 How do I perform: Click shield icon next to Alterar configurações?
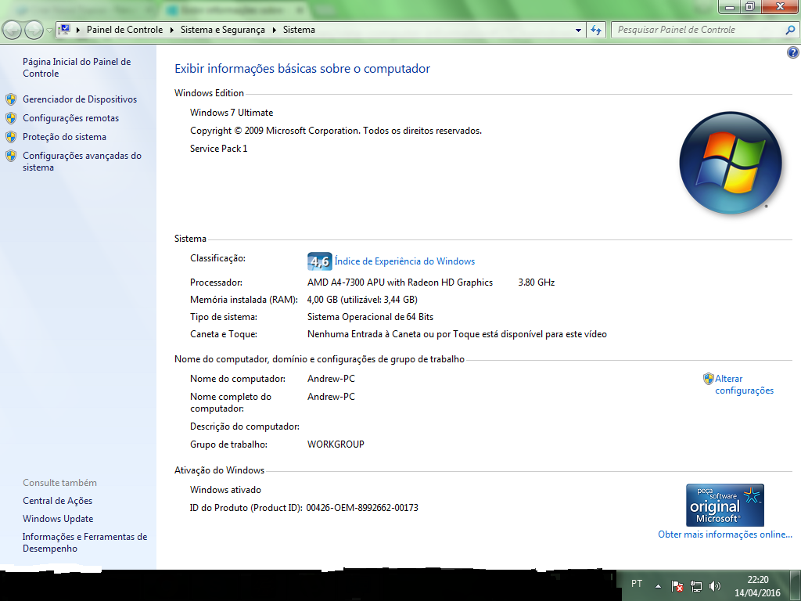click(708, 379)
